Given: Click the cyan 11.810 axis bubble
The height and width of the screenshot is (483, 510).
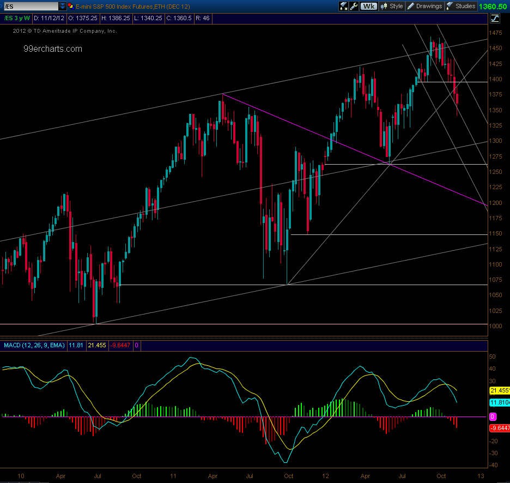Looking at the screenshot, I should [x=500, y=403].
